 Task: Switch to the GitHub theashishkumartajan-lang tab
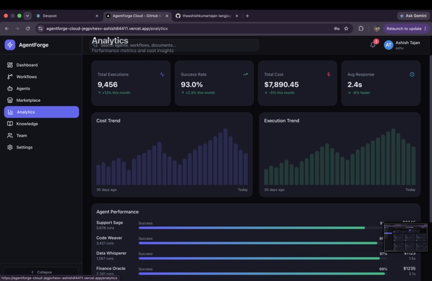point(207,16)
